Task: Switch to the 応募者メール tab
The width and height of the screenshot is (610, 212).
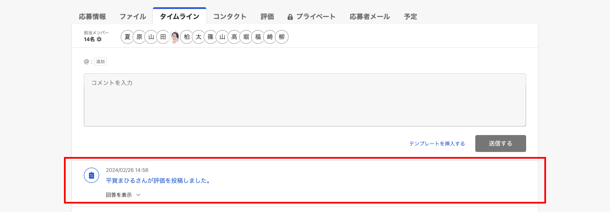Action: tap(370, 17)
